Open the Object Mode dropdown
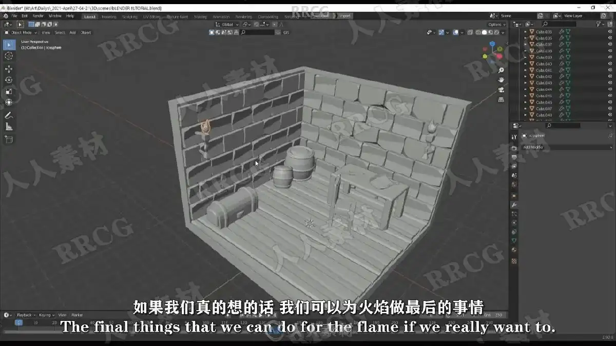 click(20, 32)
